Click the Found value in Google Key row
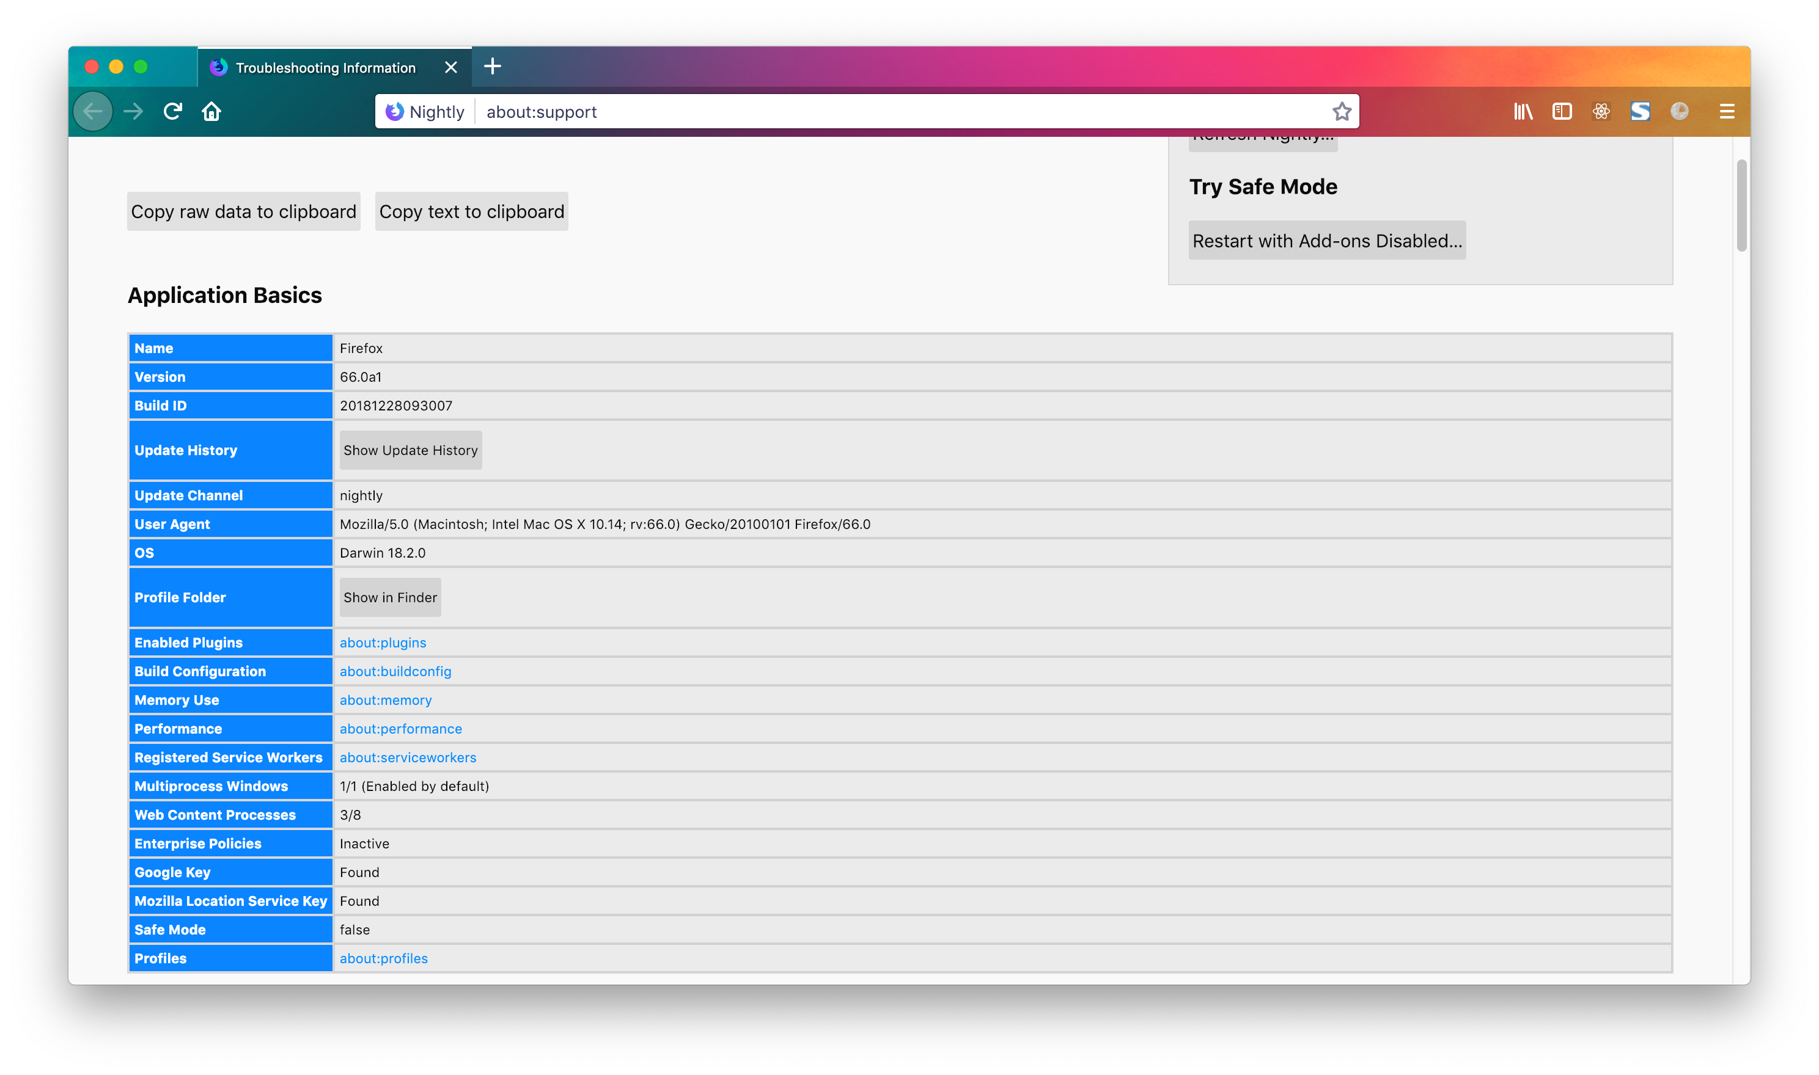 click(359, 873)
